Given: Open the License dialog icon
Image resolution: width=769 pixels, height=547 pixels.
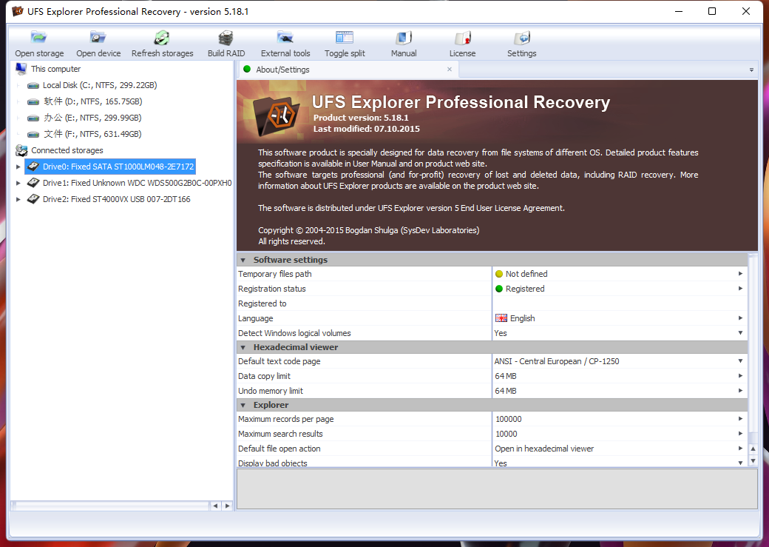Looking at the screenshot, I should pos(463,38).
